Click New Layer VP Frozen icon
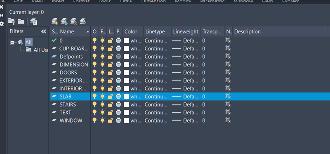This screenshot has height=154, width=330. 64,21
